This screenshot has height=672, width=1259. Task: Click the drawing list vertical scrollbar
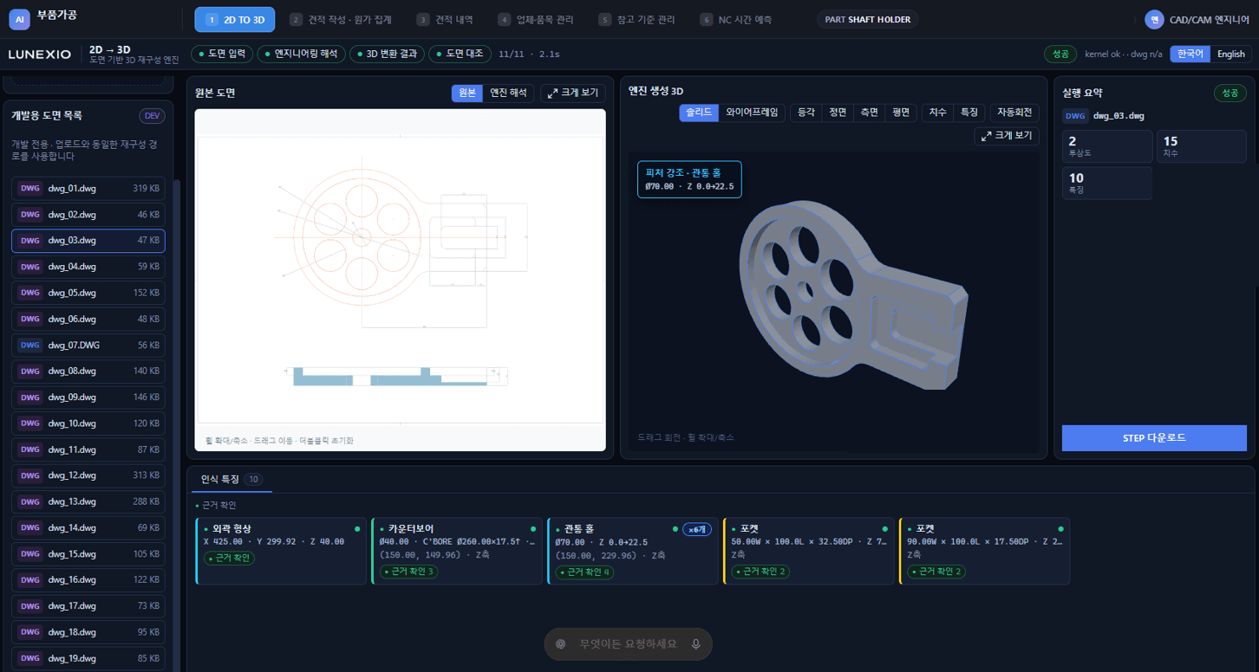pyautogui.click(x=178, y=424)
